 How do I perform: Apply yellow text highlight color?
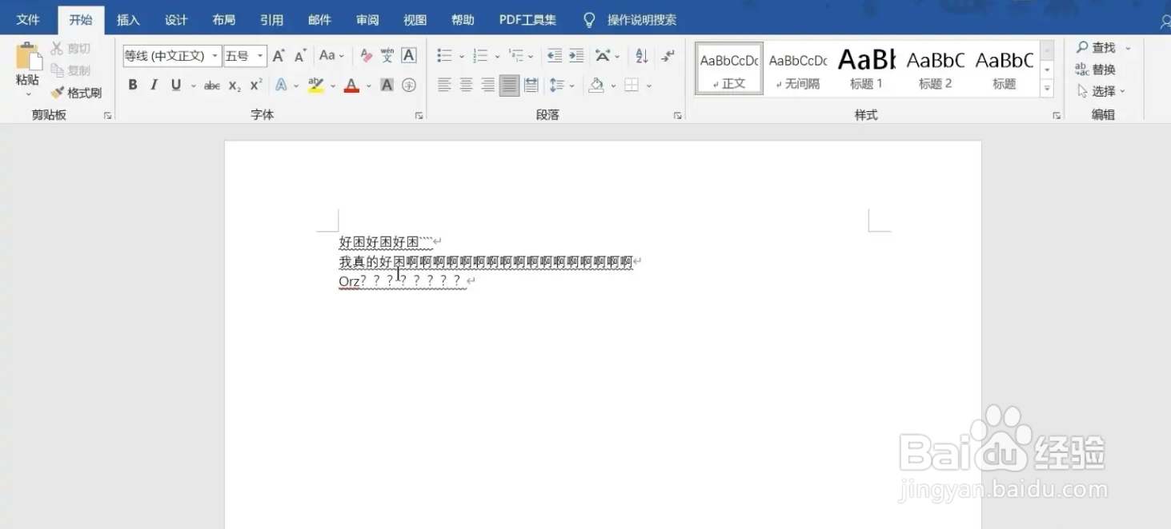click(316, 86)
